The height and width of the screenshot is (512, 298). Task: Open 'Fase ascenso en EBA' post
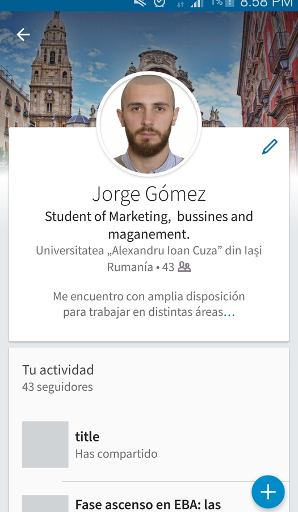coord(148,504)
